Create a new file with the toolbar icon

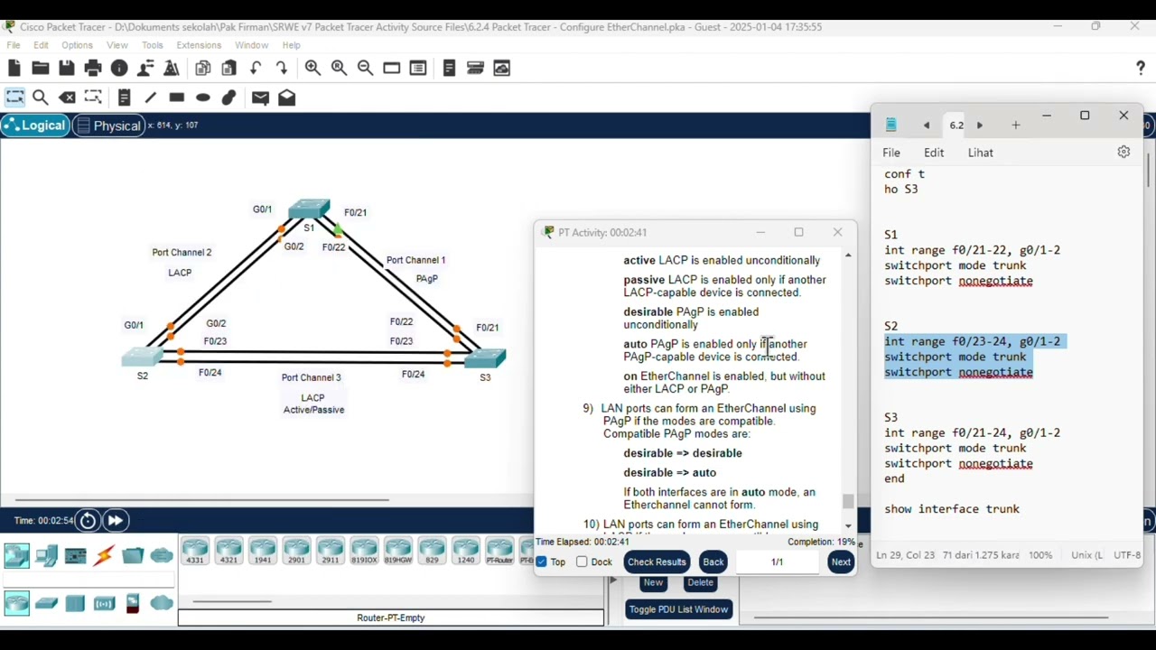[x=14, y=68]
